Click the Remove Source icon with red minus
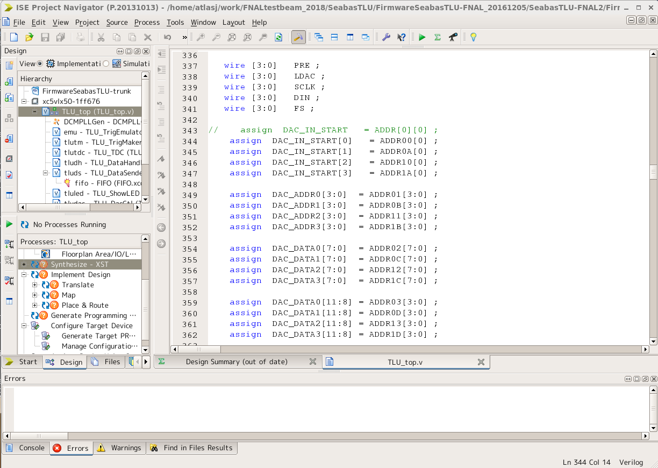This screenshot has width=658, height=468. point(9,139)
